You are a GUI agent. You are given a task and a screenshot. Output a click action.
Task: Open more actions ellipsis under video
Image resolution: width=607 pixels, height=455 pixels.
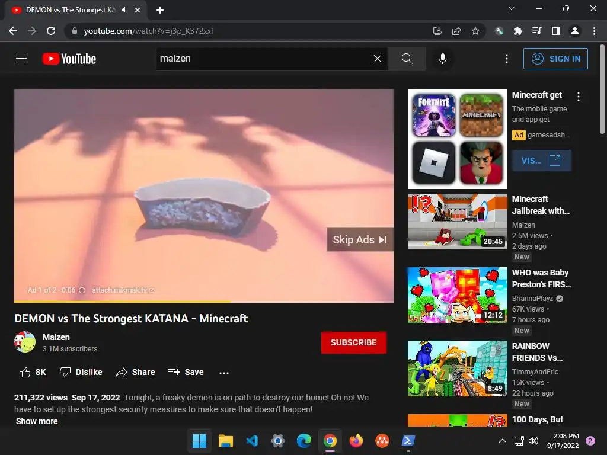point(223,373)
